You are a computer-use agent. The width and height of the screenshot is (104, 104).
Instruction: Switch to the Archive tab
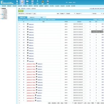click(41, 18)
